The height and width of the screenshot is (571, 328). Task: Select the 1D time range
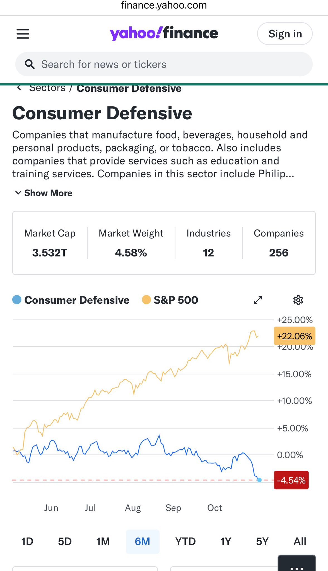point(27,541)
